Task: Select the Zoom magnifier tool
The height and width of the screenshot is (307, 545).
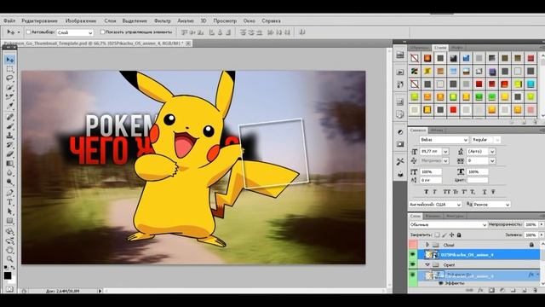Action: 9,259
